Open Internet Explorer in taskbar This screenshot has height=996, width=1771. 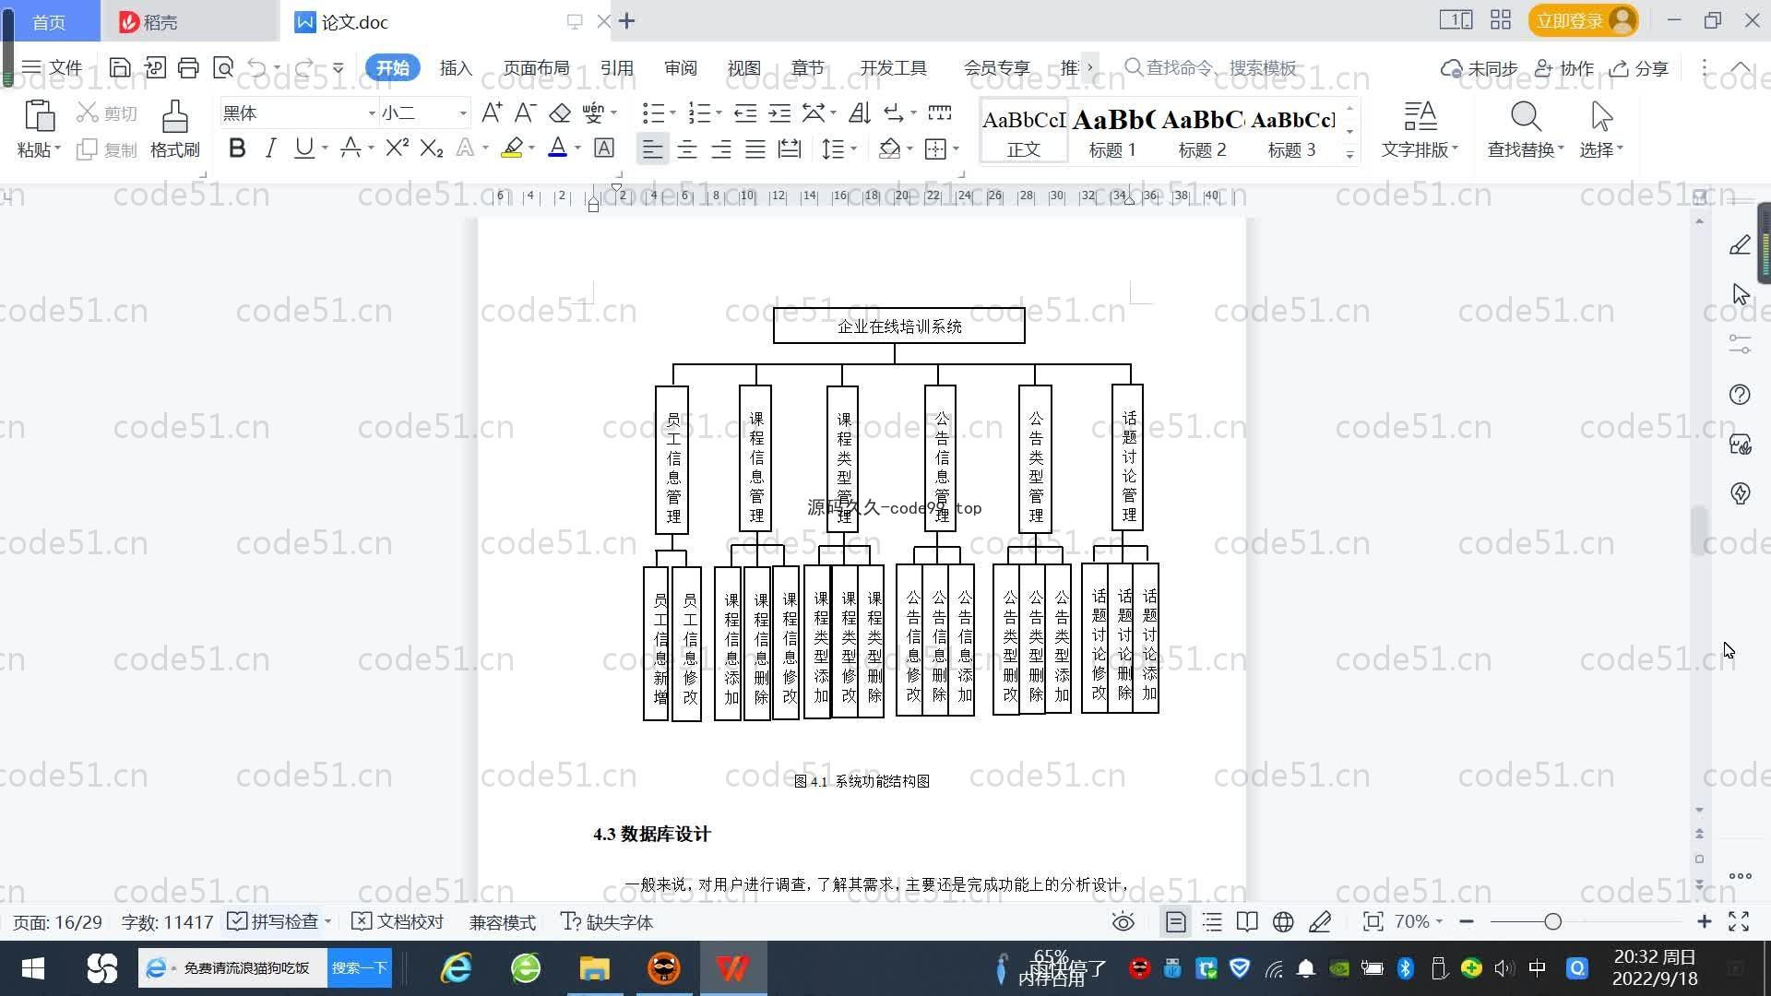click(x=456, y=968)
